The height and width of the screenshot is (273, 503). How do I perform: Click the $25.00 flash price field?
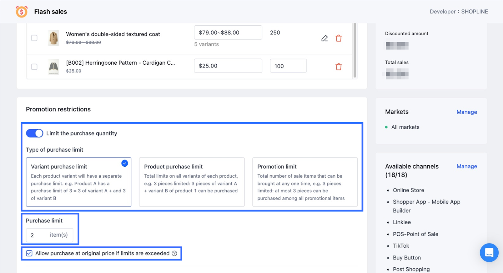(x=228, y=66)
